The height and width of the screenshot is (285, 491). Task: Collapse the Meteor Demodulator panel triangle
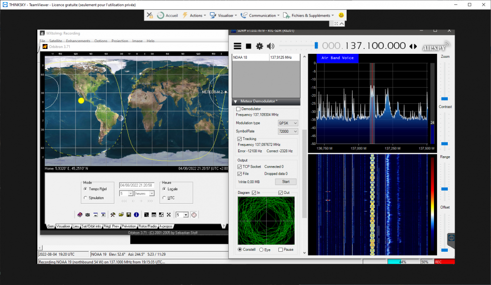click(x=236, y=101)
